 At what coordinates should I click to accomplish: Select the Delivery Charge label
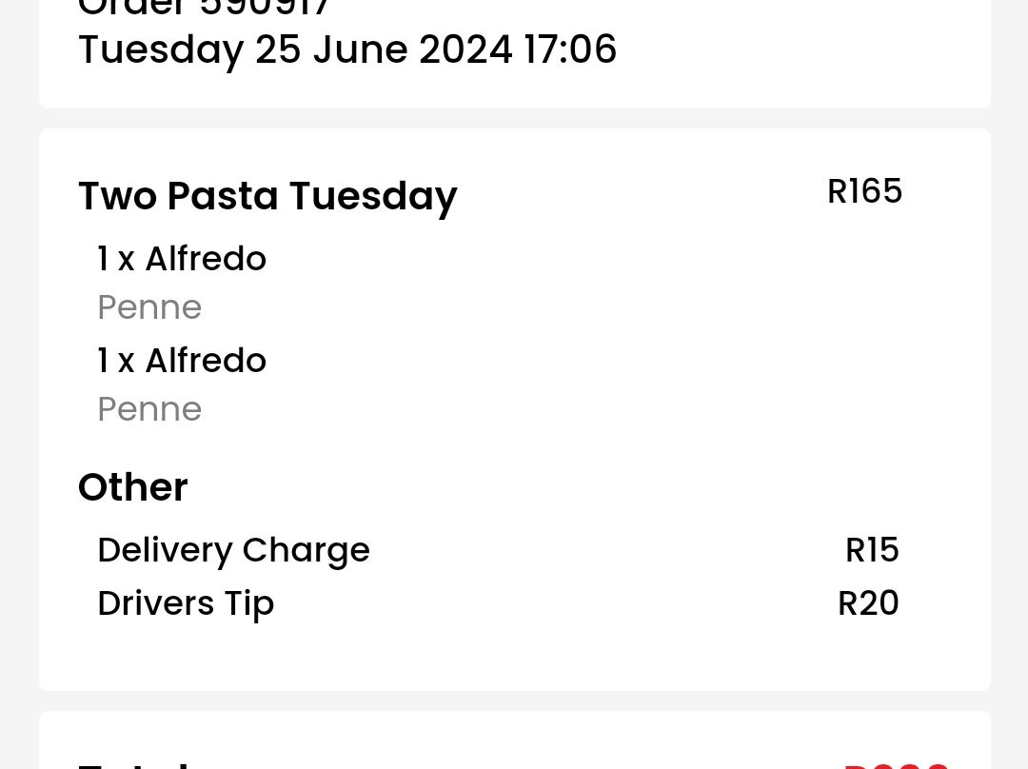click(x=233, y=551)
